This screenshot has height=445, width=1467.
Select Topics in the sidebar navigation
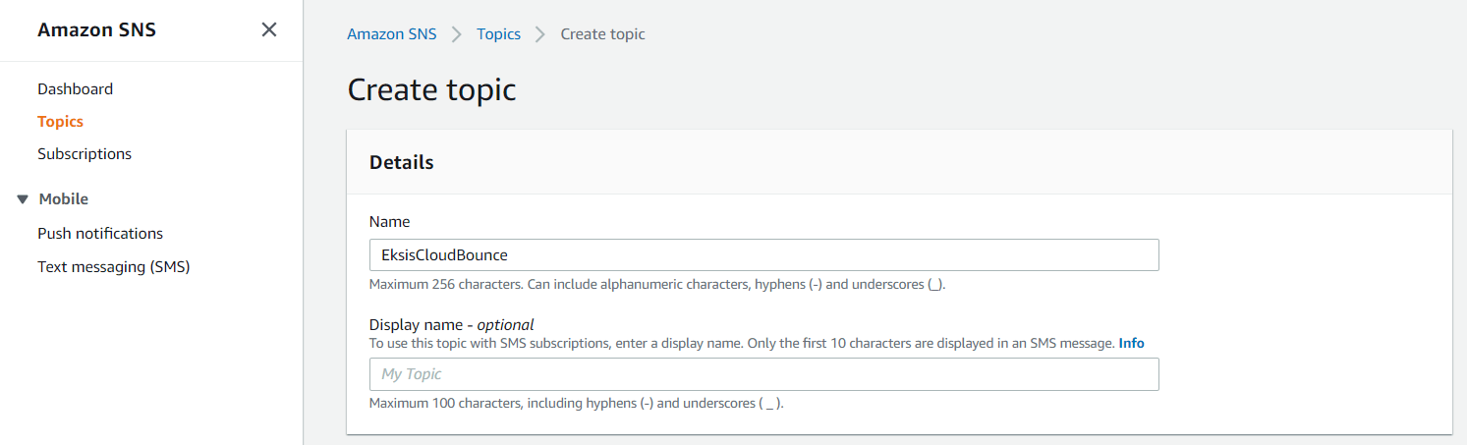pos(60,122)
